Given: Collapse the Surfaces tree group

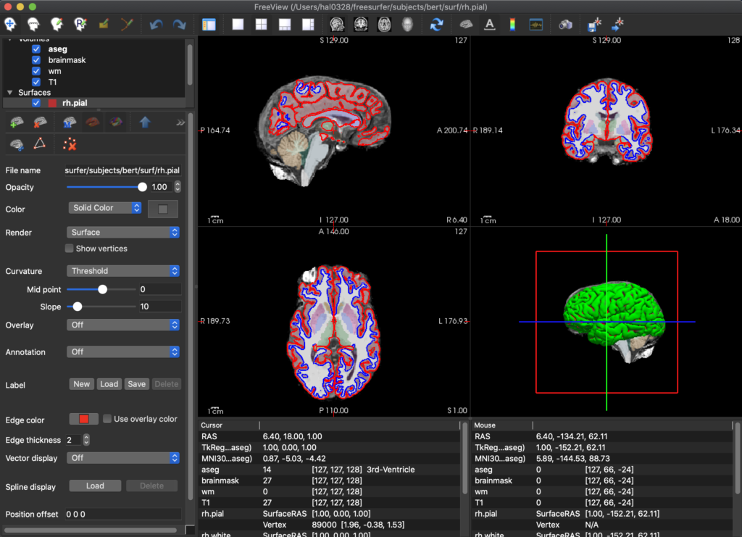Looking at the screenshot, I should pos(9,93).
